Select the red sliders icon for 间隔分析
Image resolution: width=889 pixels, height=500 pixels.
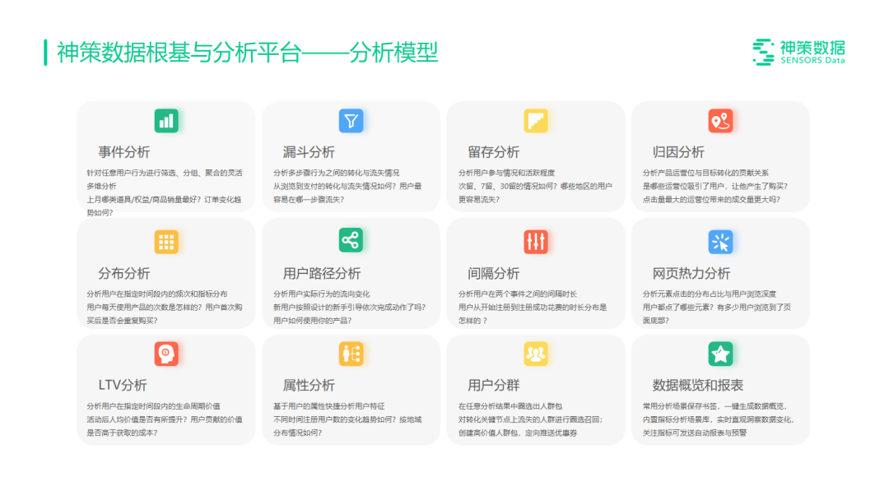pos(536,240)
